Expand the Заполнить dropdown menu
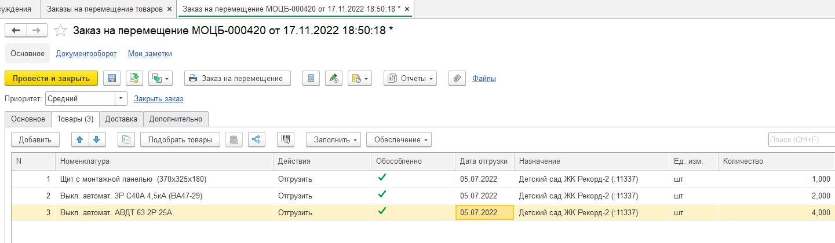835x243 pixels. pyautogui.click(x=333, y=139)
